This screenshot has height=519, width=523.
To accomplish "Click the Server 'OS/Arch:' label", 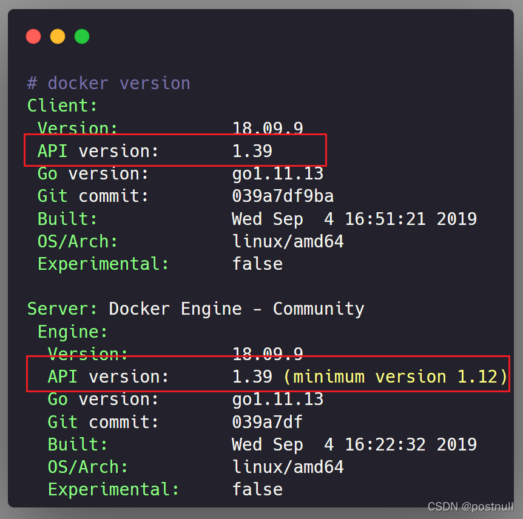I will pyautogui.click(x=88, y=467).
